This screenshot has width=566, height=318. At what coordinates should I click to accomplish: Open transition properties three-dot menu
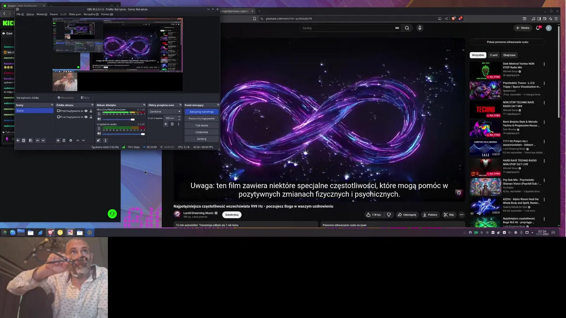pyautogui.click(x=178, y=124)
